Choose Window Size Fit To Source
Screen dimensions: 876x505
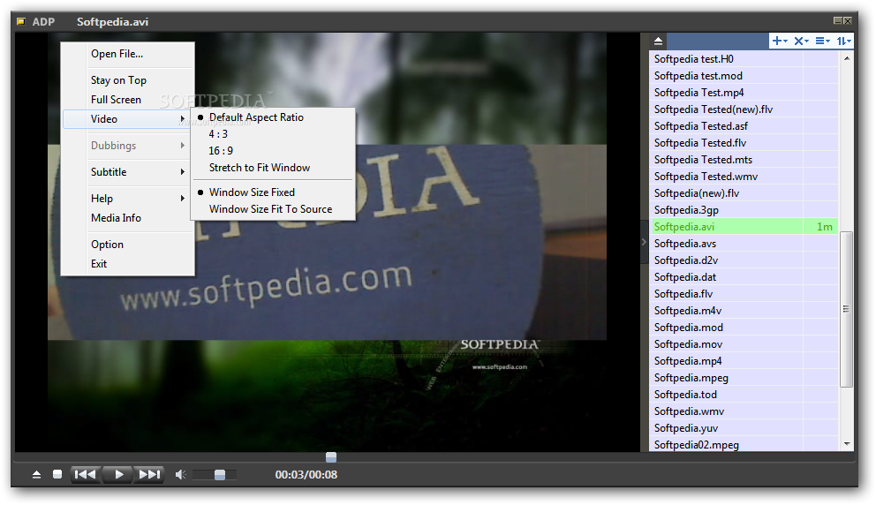coord(273,209)
